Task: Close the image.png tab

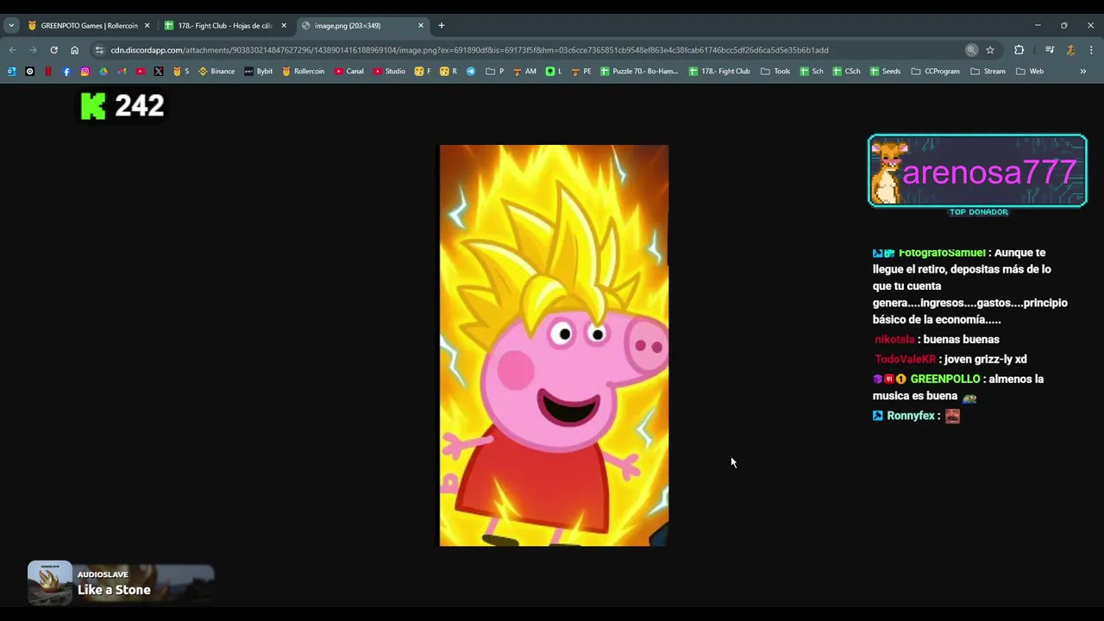Action: [x=421, y=26]
